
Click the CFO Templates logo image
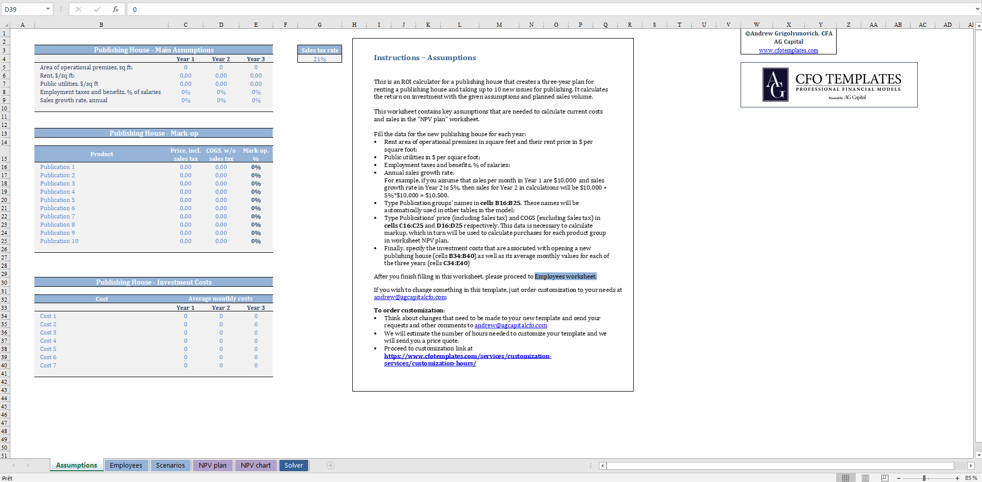(x=829, y=85)
